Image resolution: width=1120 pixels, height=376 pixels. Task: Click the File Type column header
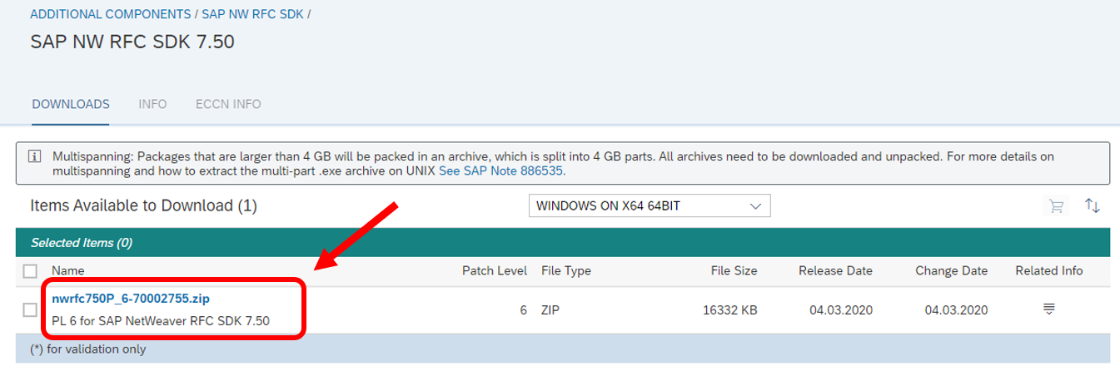point(566,270)
